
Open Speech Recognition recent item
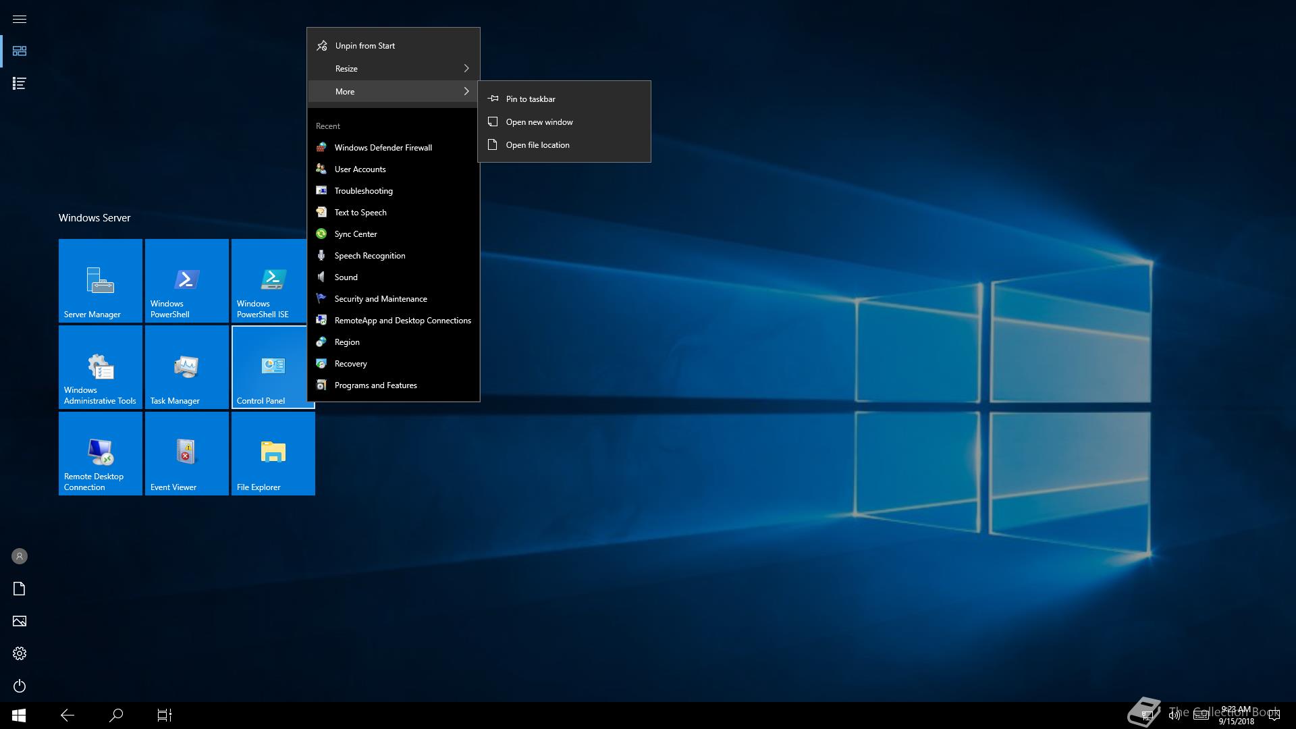pyautogui.click(x=394, y=256)
